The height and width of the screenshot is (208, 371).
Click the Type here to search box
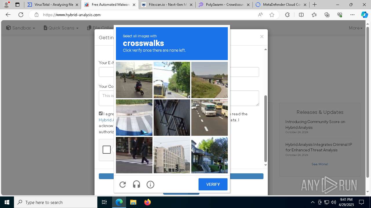click(x=56, y=202)
